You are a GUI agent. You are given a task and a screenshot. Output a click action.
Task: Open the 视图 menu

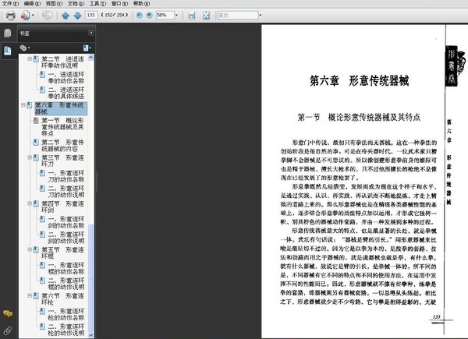click(x=54, y=4)
